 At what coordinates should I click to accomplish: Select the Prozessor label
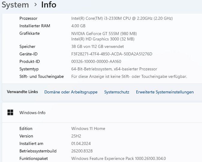click(x=28, y=18)
